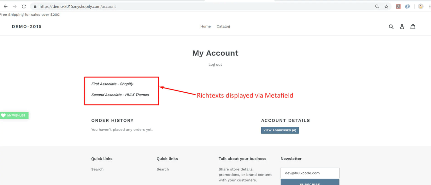Go to the Home menu item
Image resolution: width=431 pixels, height=185 pixels.
coord(205,26)
